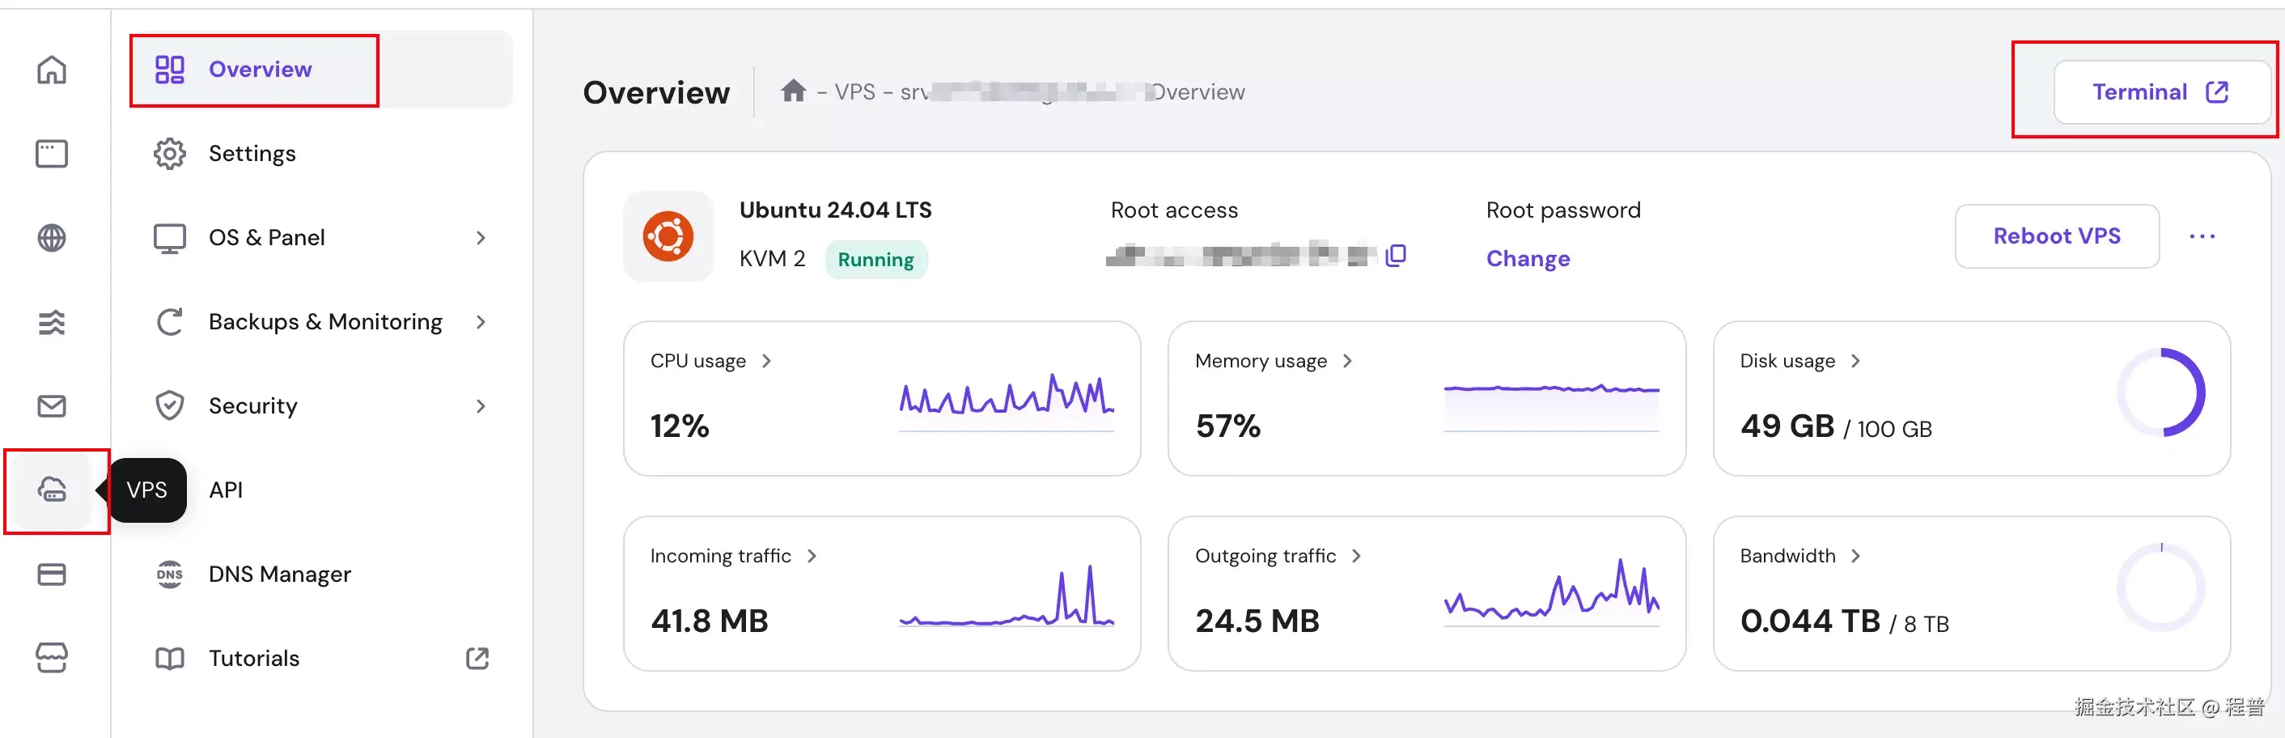Go to Home in the left rail
Image resolution: width=2285 pixels, height=738 pixels.
pyautogui.click(x=52, y=70)
